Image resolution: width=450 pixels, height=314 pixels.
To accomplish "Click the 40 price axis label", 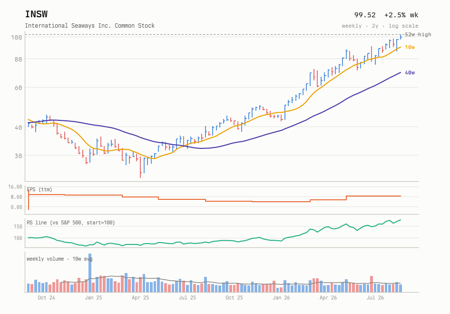I will (x=18, y=128).
